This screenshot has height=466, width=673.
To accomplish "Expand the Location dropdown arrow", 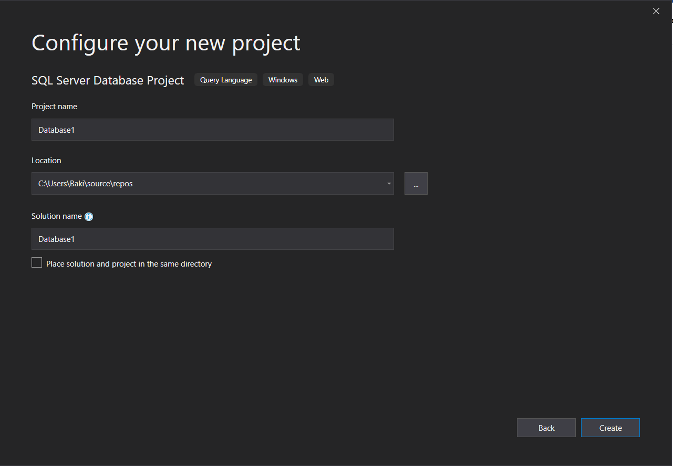I will click(x=389, y=184).
